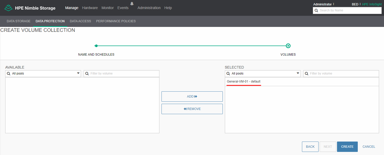Screen dimensions: 384x155
Task: Click the Add button
Action: click(x=192, y=97)
